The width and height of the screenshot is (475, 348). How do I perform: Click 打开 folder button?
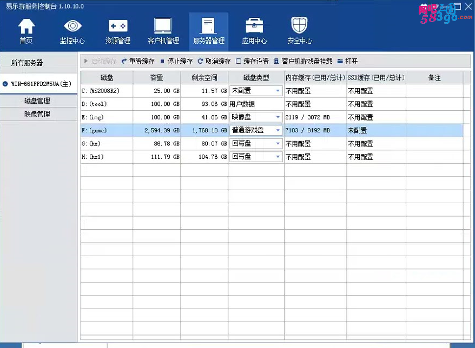point(347,62)
